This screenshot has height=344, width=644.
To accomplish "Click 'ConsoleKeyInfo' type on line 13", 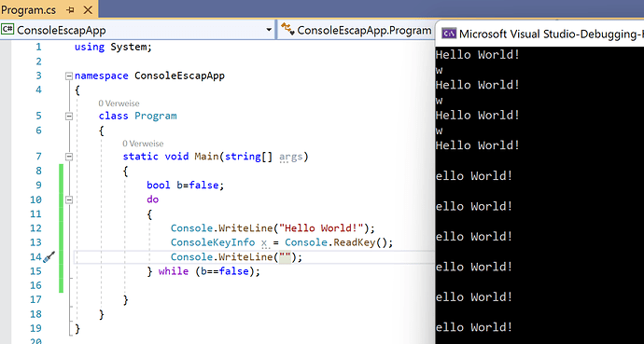I will click(x=213, y=242).
